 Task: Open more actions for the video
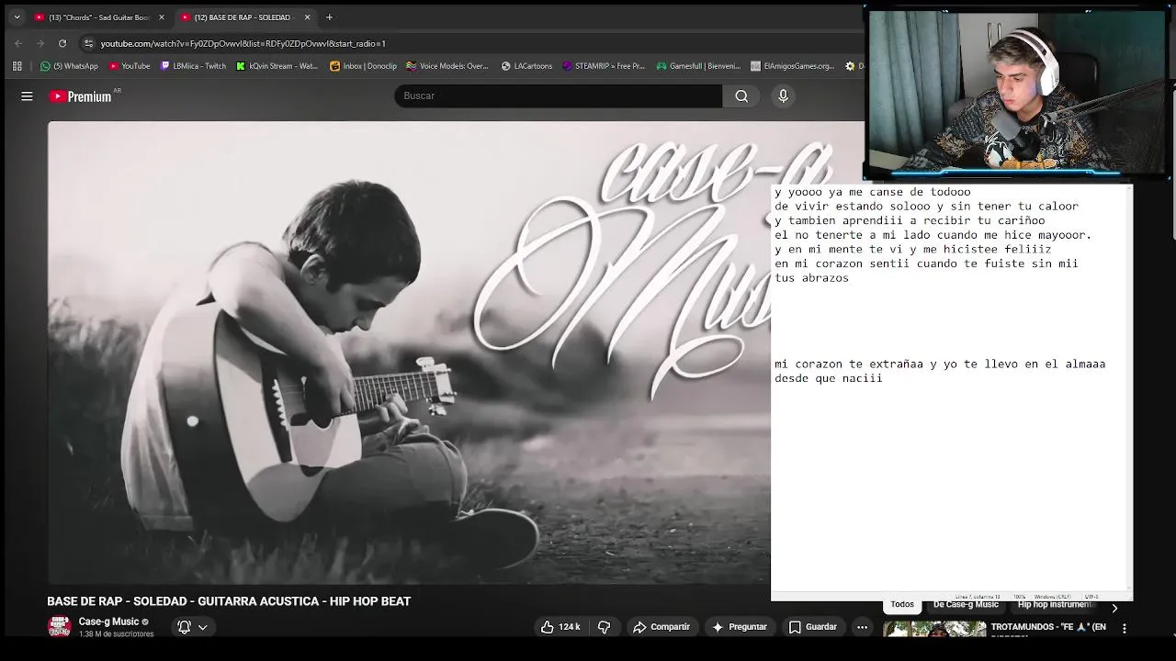click(862, 627)
